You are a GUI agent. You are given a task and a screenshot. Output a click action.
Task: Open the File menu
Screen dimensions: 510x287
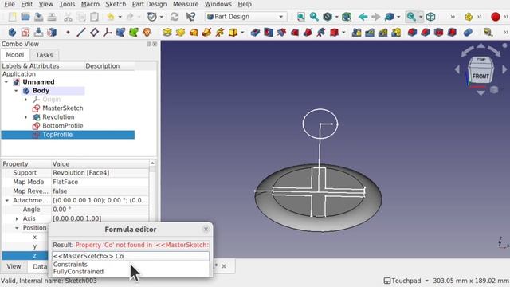(x=10, y=4)
